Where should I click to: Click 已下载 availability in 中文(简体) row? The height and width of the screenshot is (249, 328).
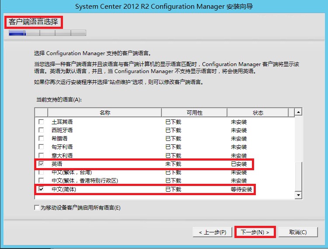click(173, 189)
